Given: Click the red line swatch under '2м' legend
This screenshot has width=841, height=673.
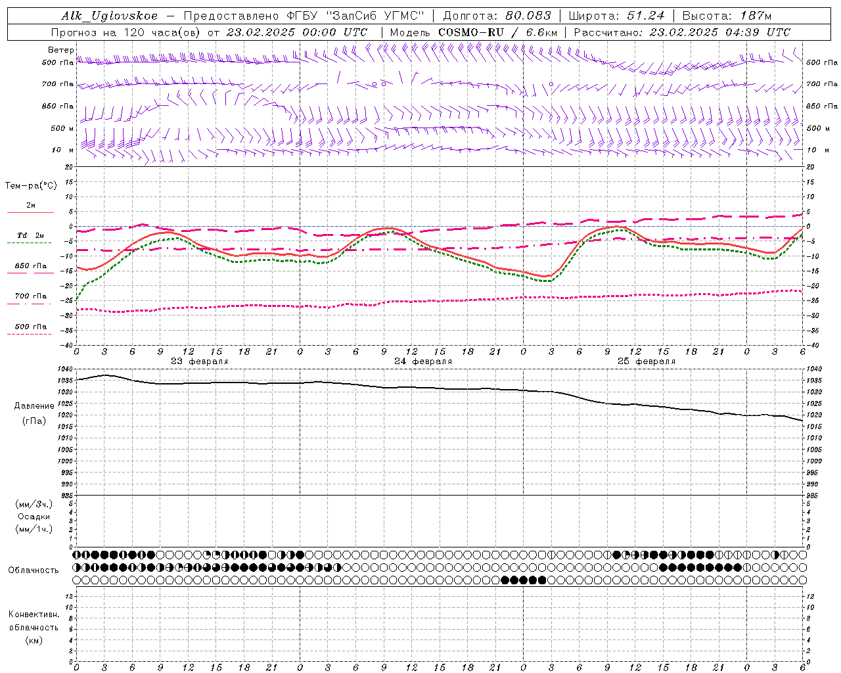Looking at the screenshot, I should 30,212.
